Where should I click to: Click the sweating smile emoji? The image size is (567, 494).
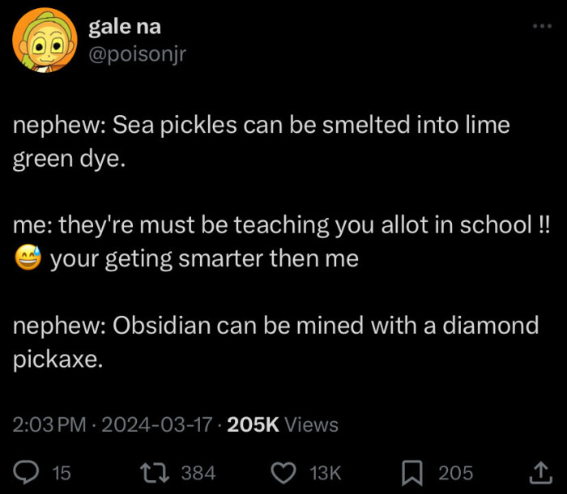(x=27, y=261)
